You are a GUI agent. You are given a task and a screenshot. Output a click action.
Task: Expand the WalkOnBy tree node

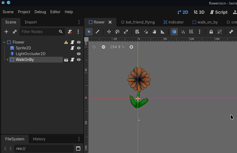coord(7,60)
